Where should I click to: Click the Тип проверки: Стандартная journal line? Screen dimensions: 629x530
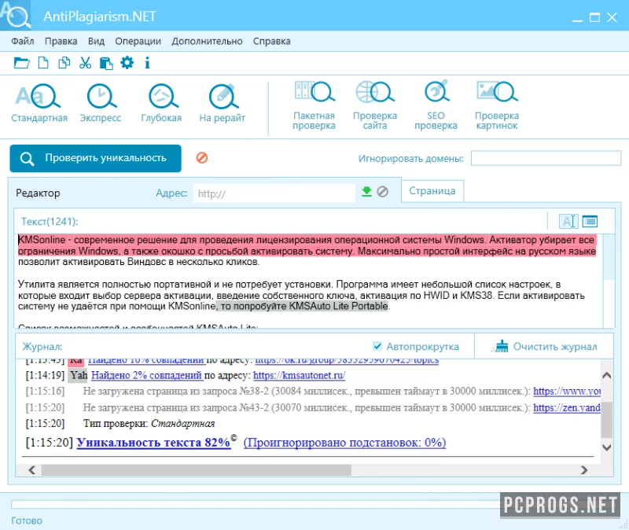coord(149,424)
